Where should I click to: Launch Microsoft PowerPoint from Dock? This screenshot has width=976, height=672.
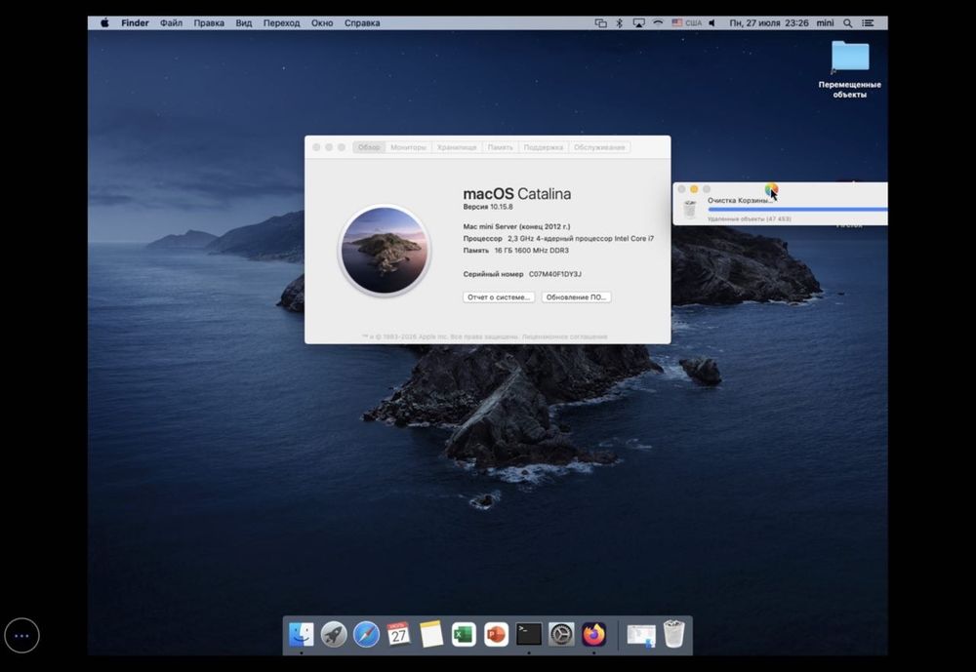click(x=496, y=635)
